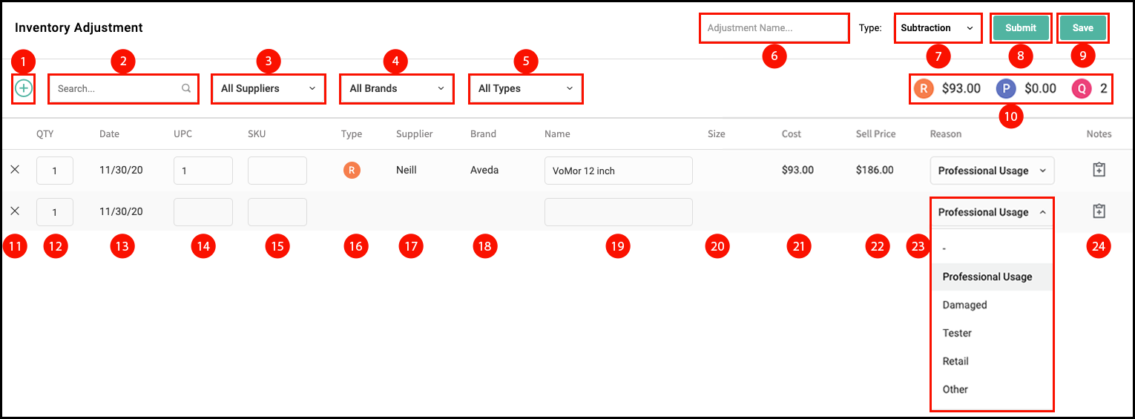1135x419 pixels.
Task: Click the green plus add-row icon
Action: (24, 88)
